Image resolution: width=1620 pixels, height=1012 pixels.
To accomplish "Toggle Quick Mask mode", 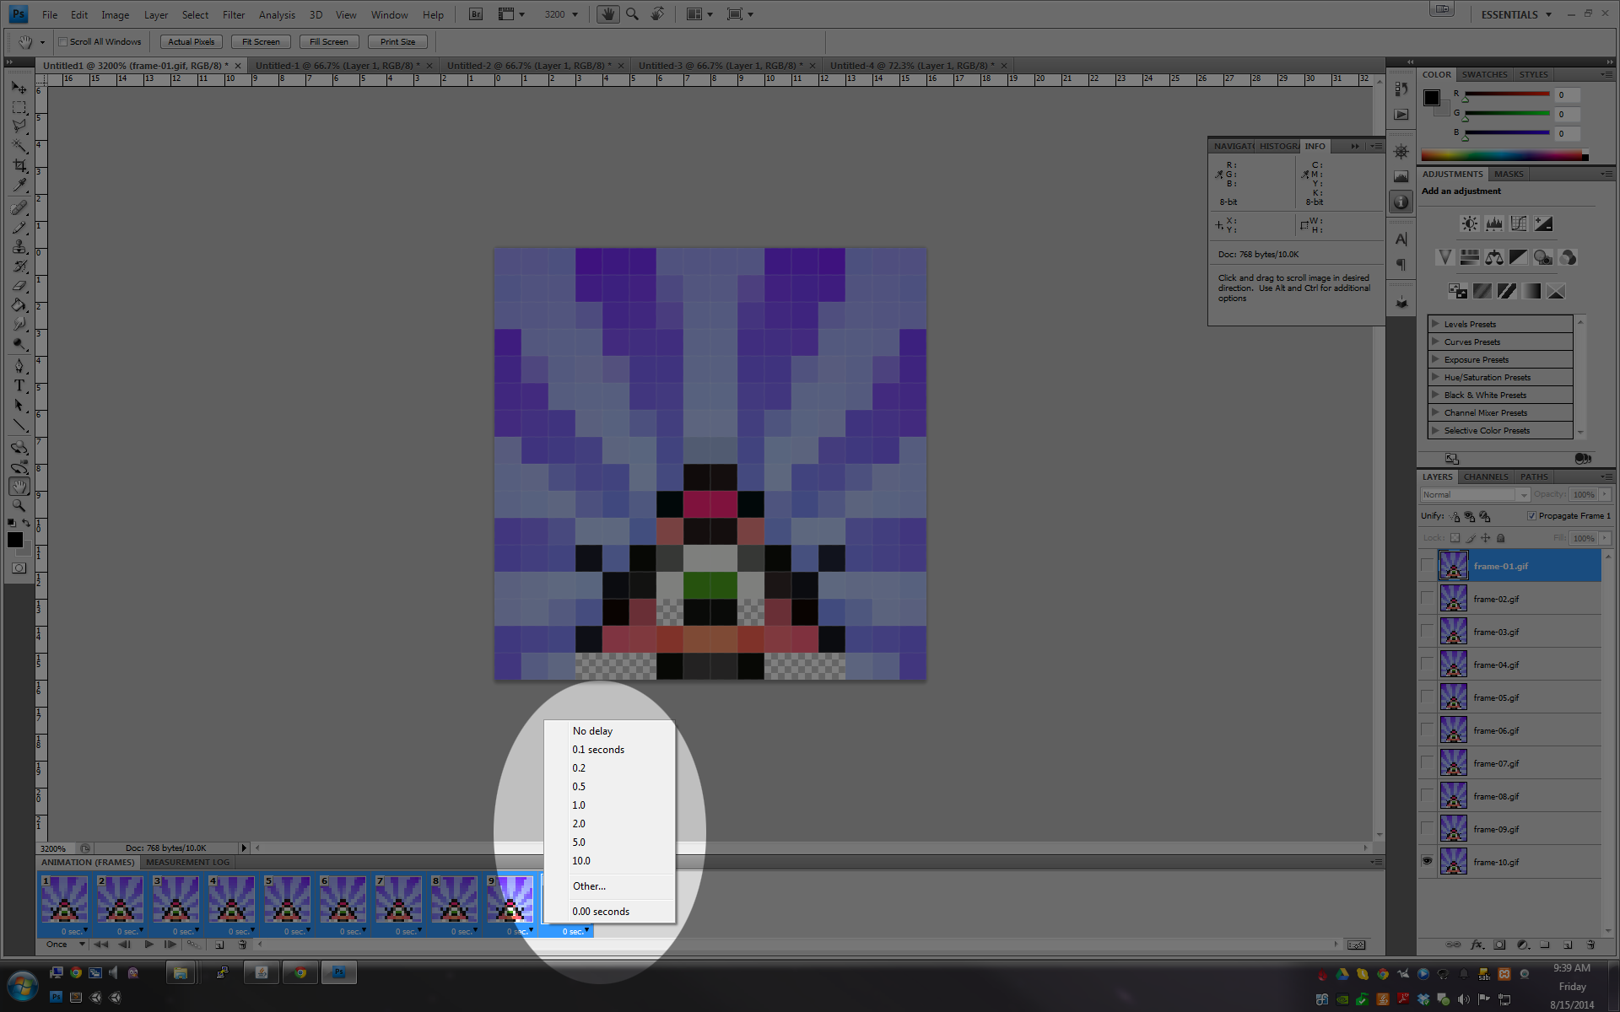I will pos(19,568).
